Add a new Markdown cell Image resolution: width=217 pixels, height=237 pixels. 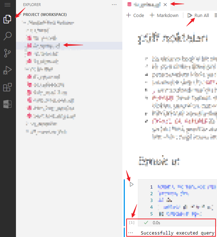pyautogui.click(x=164, y=15)
